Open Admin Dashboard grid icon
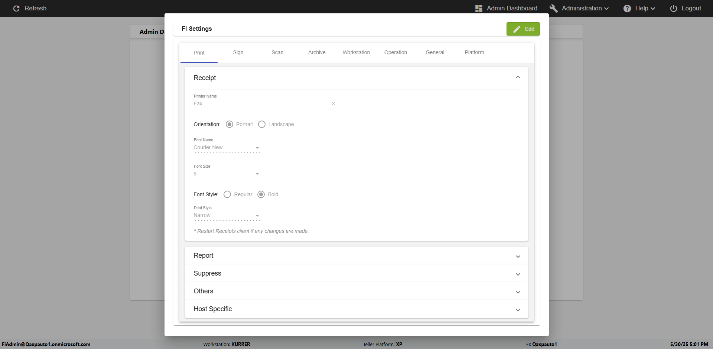Screen dimensions: 713x349 pyautogui.click(x=479, y=9)
